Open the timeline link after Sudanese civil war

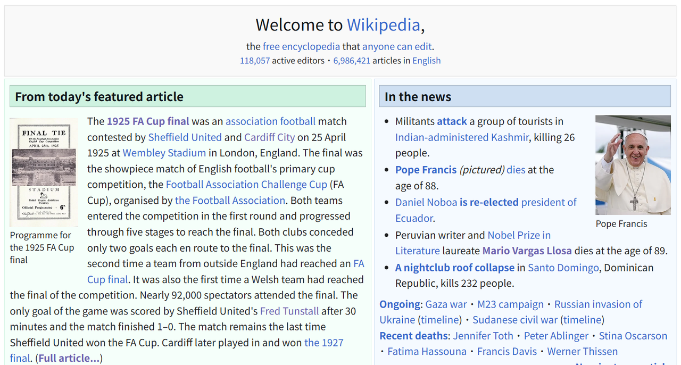tap(582, 320)
